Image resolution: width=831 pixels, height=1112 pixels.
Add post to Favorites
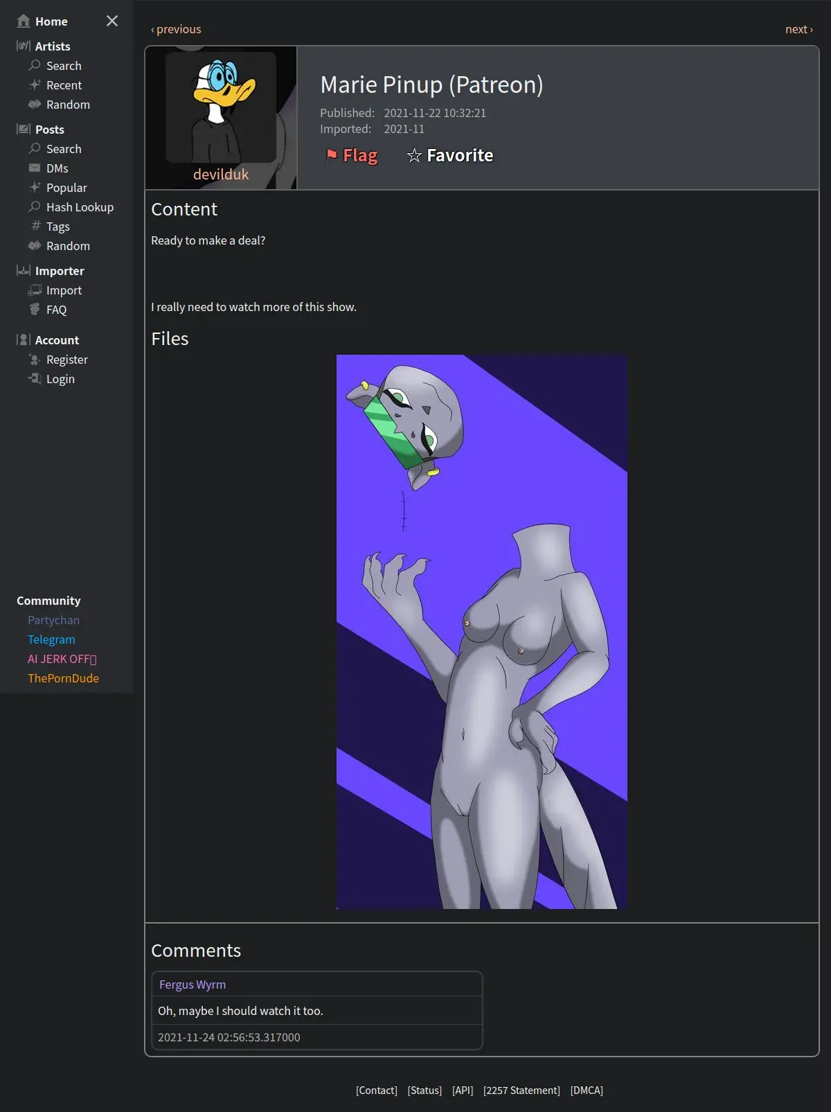[450, 155]
